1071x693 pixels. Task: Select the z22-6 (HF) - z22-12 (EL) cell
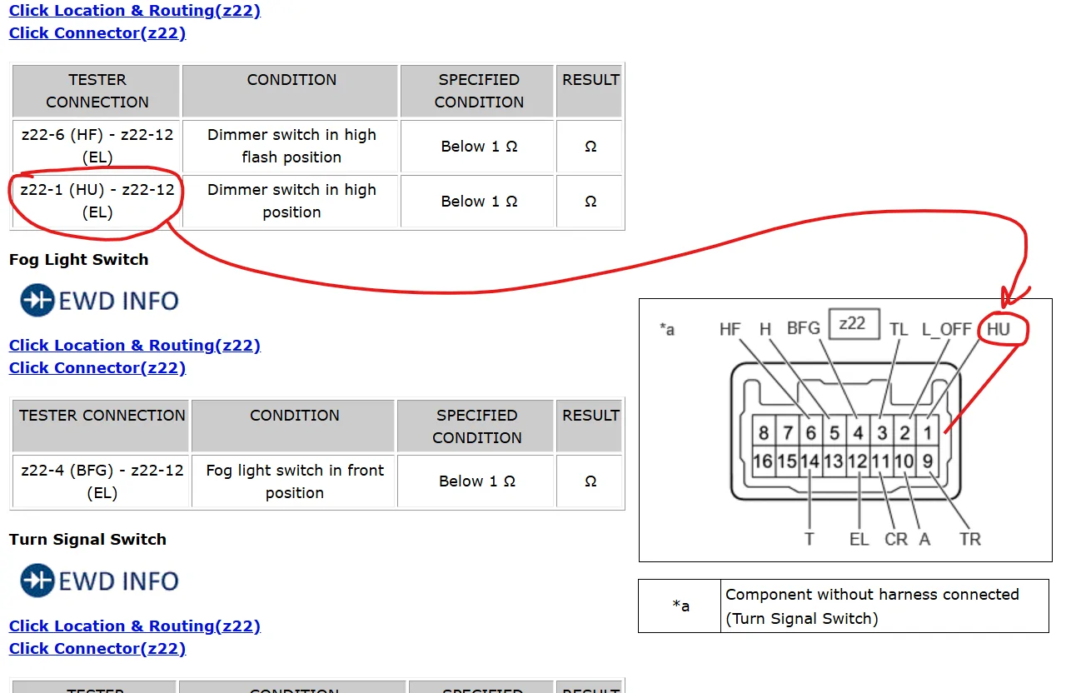pos(97,146)
